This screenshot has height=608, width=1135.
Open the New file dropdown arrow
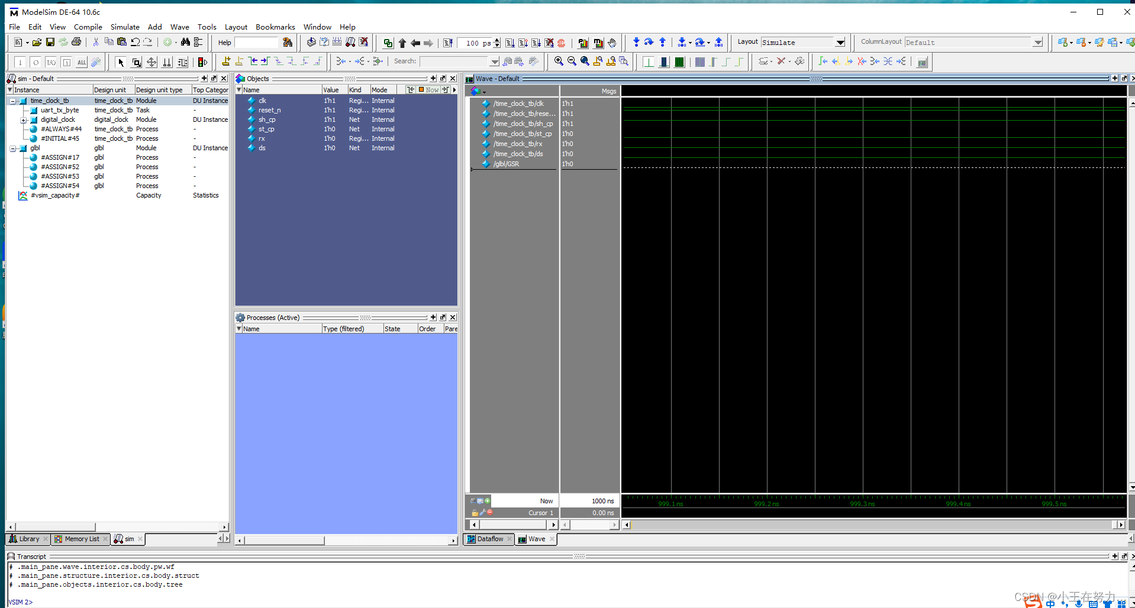27,43
